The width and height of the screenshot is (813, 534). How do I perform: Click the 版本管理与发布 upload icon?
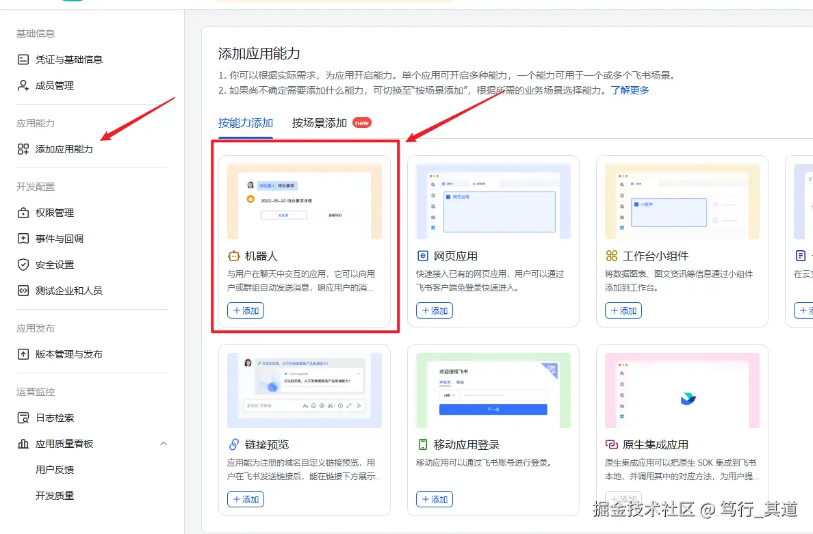click(x=23, y=354)
